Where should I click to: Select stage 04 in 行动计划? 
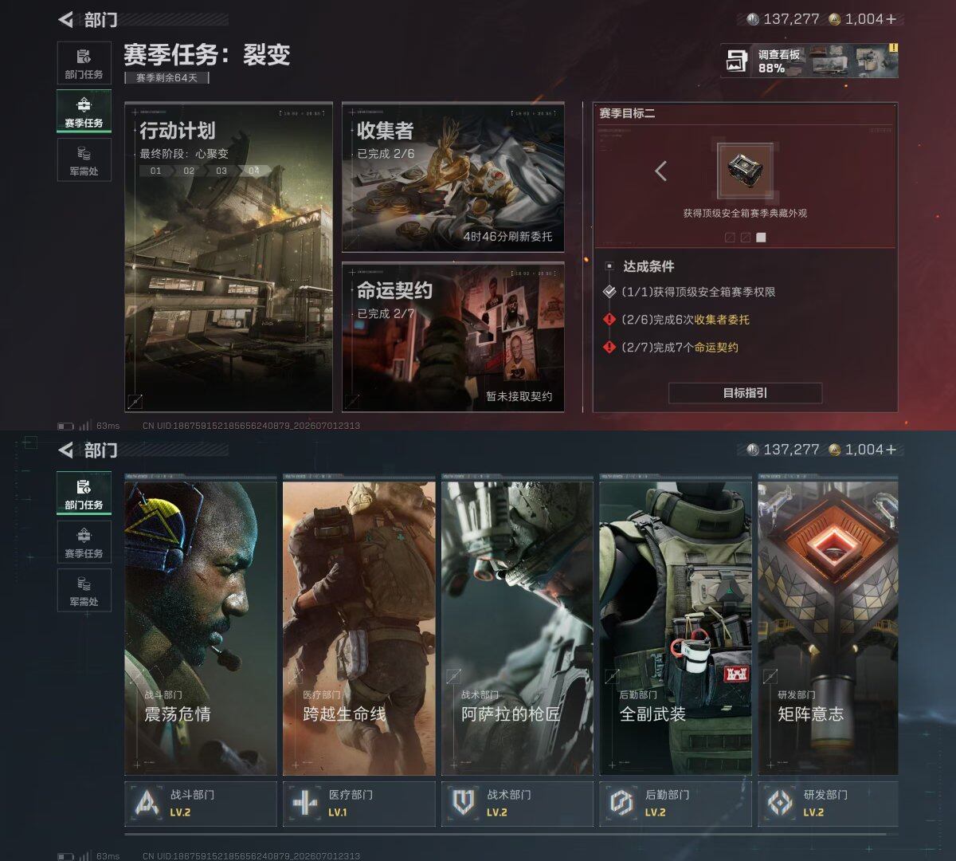253,171
